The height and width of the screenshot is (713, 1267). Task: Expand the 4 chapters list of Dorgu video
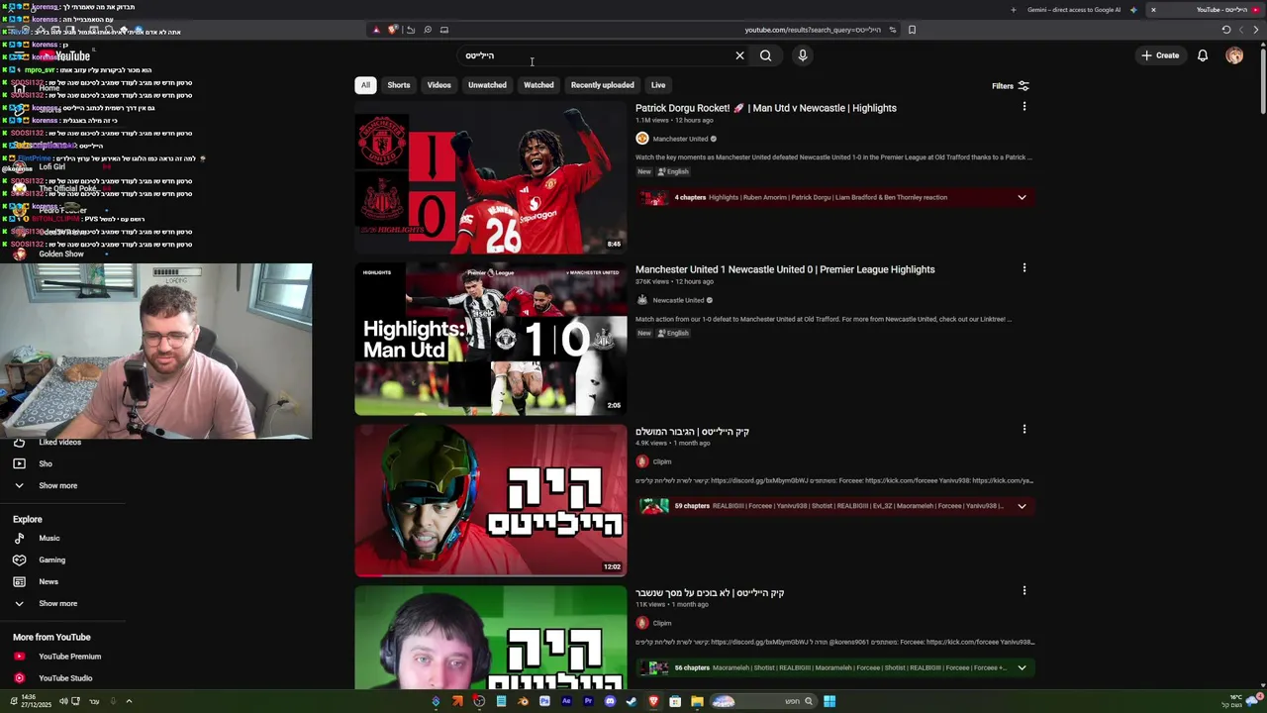(1022, 197)
